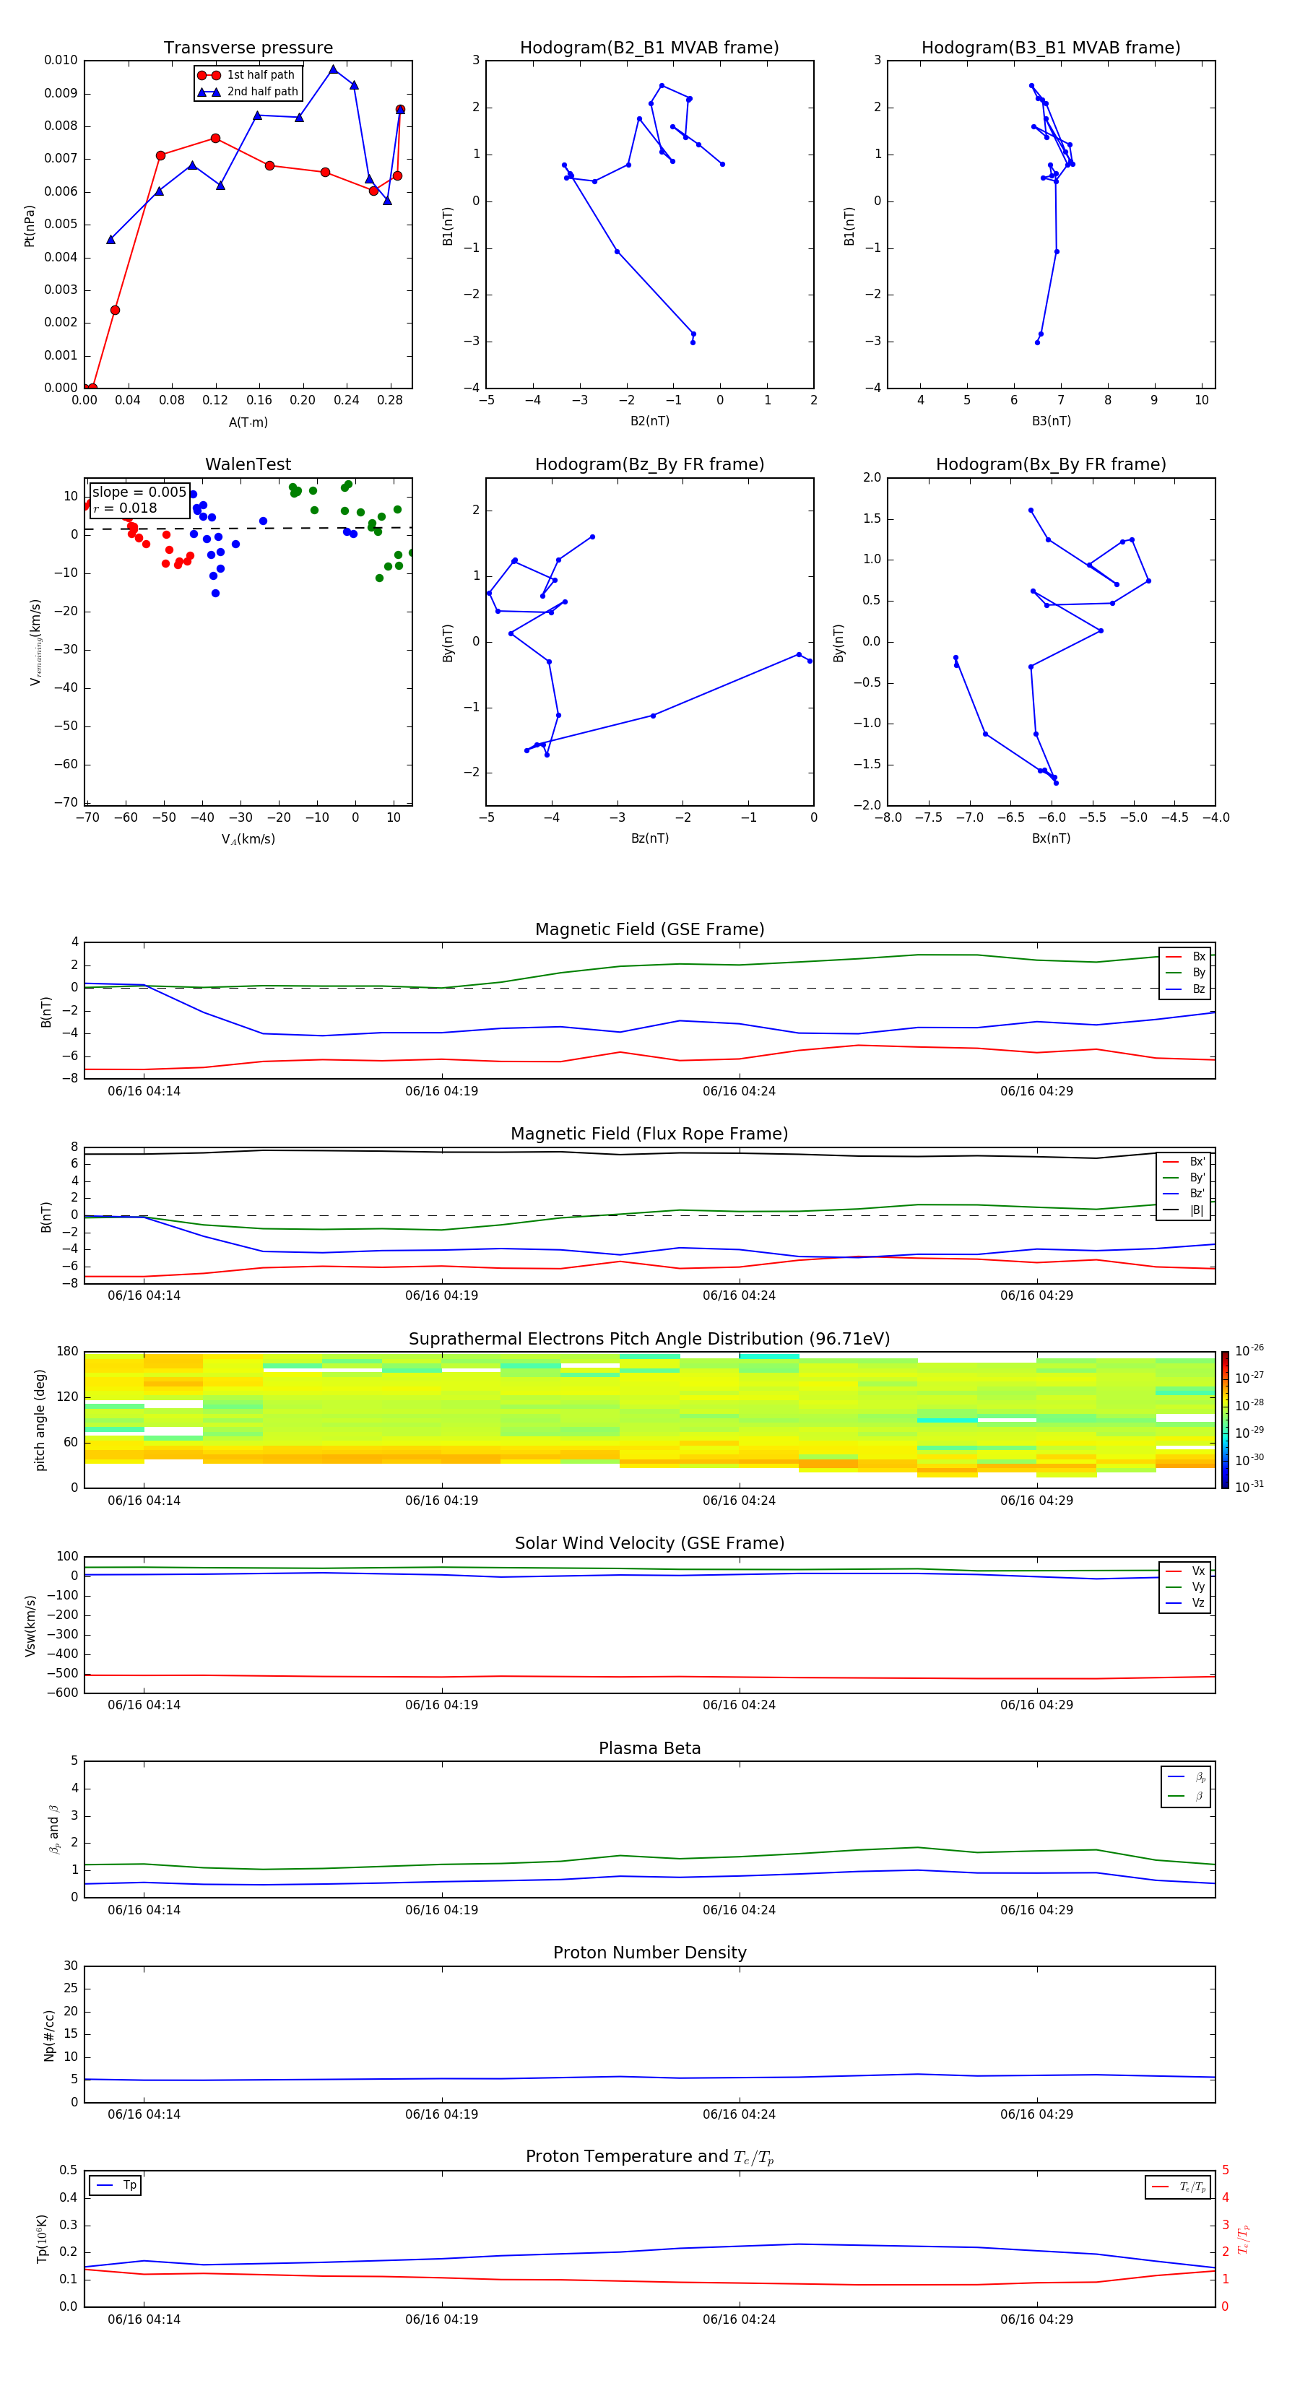The height and width of the screenshot is (2383, 1300).
Task: Click the 'Pt(nPa)' y-axis label
Action: click(x=30, y=225)
